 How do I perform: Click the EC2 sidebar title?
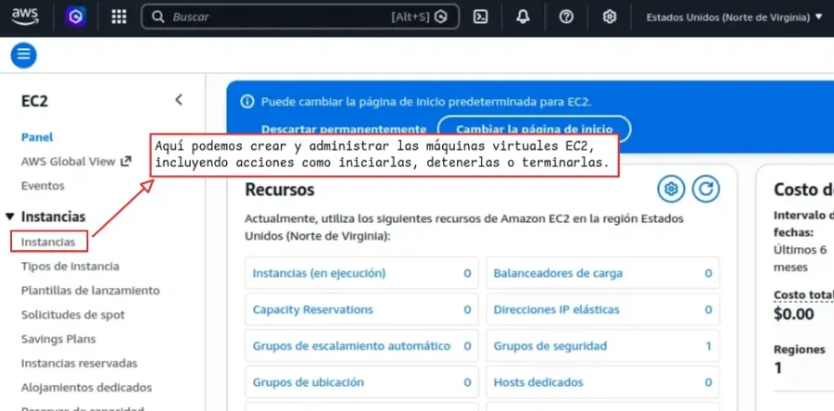34,101
